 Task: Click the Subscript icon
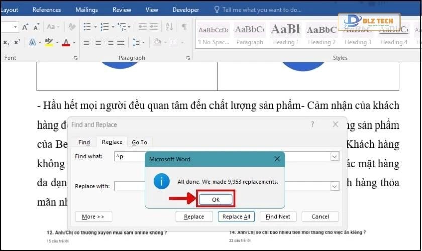click(7, 43)
